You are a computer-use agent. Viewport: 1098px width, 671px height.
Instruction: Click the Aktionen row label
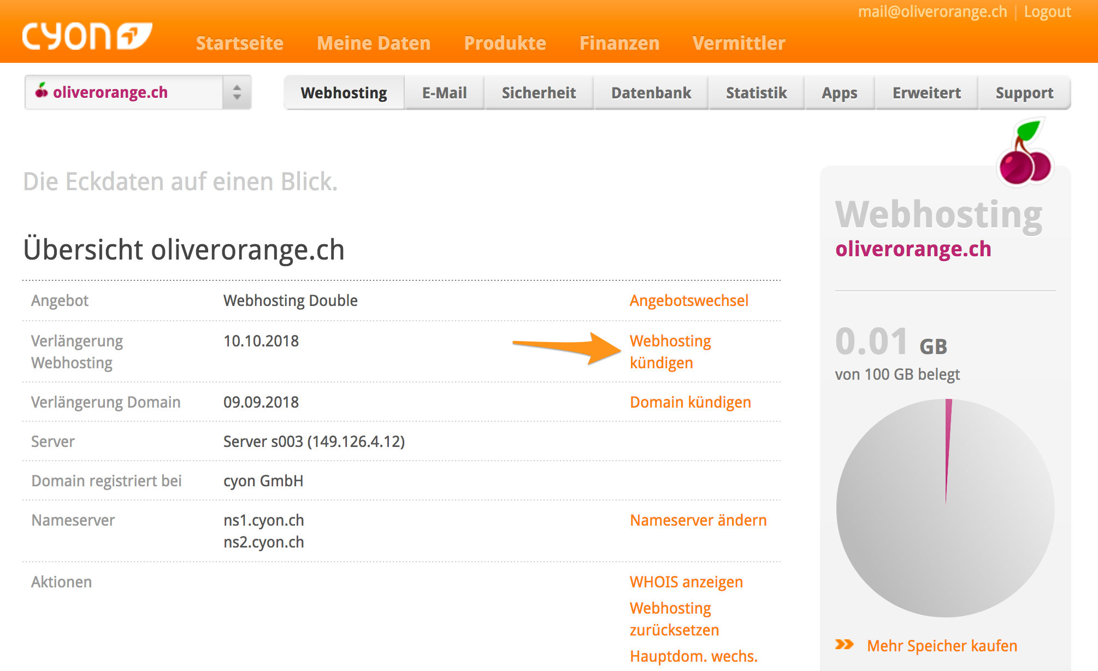[61, 582]
